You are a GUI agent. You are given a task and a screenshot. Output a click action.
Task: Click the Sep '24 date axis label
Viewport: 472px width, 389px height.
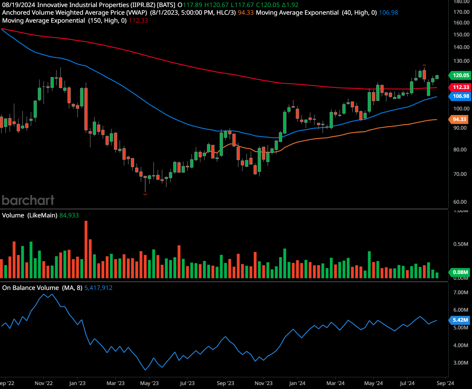point(445,383)
